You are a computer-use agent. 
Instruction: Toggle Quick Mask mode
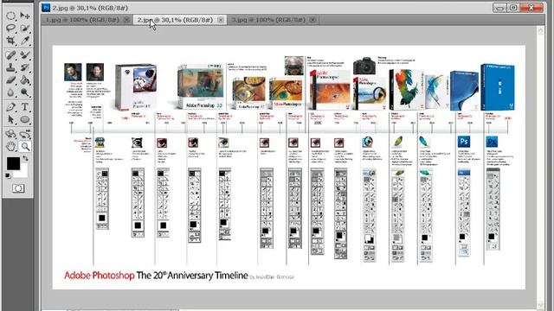(18, 188)
